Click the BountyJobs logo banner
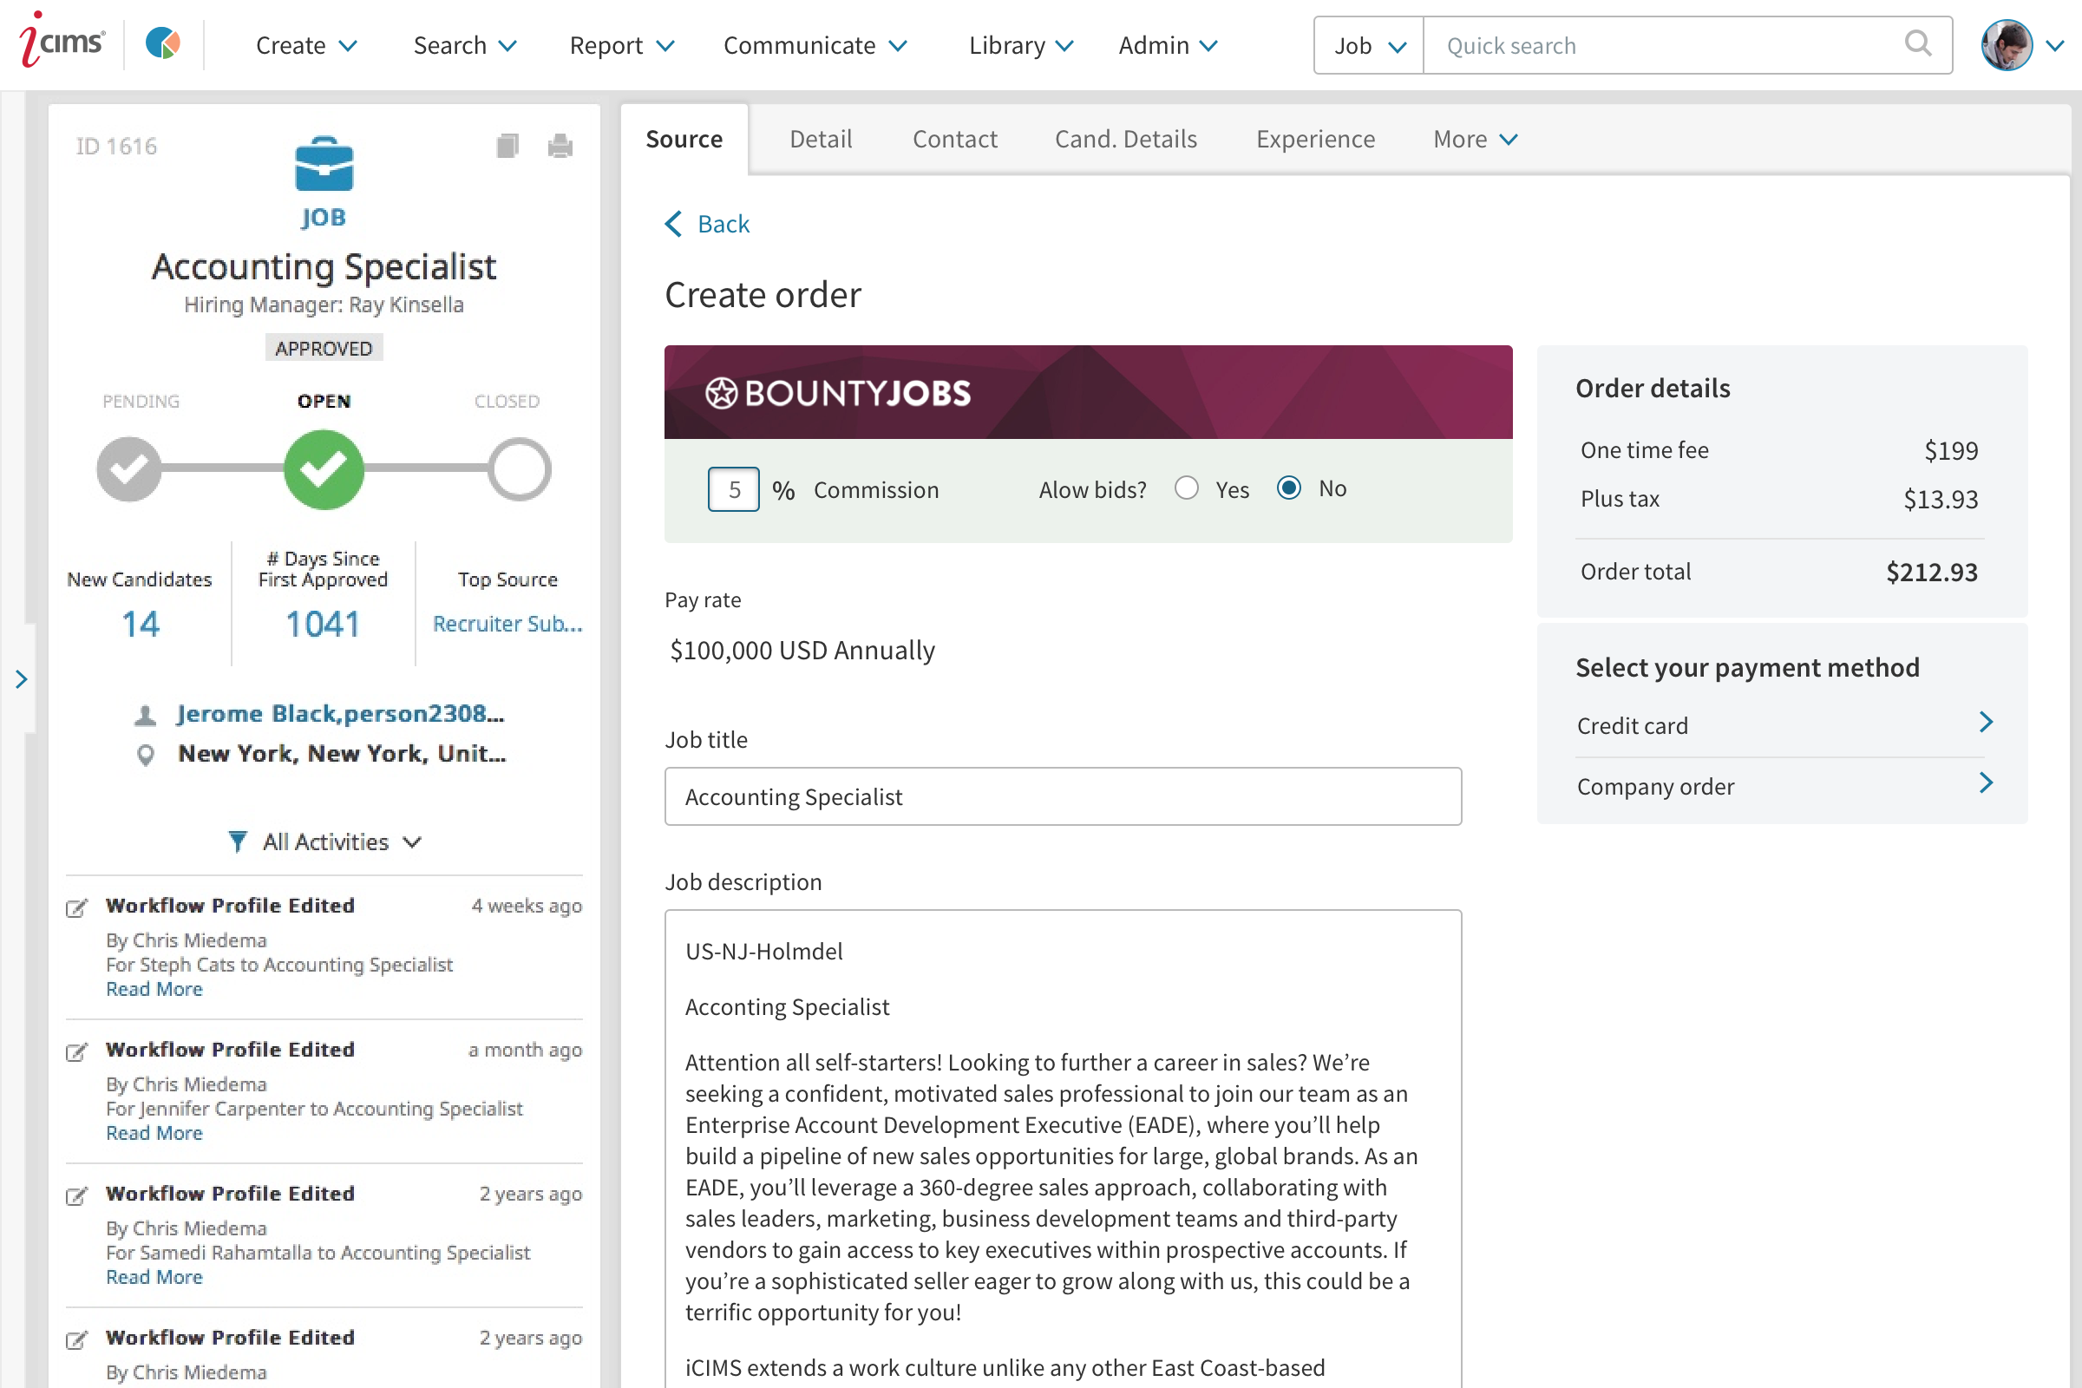2082x1388 pixels. coord(1088,392)
